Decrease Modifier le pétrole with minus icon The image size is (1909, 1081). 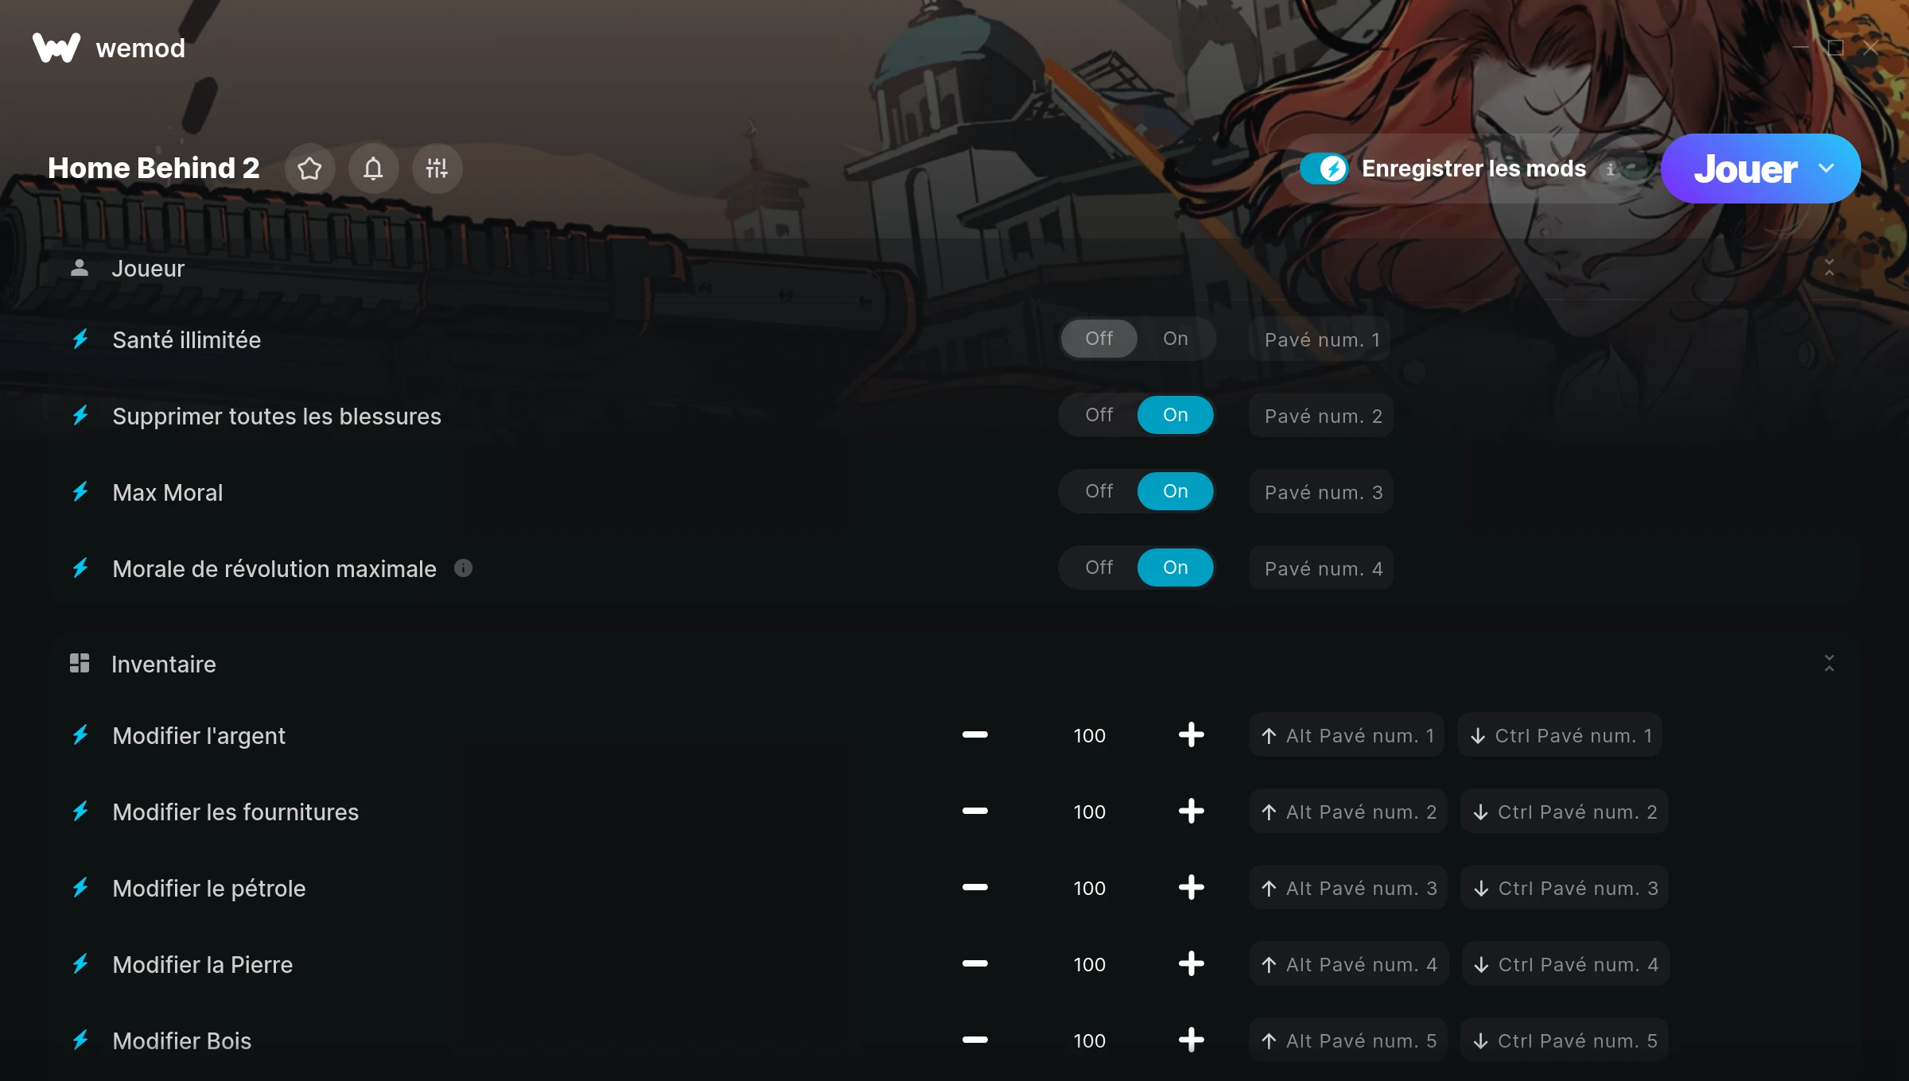[975, 888]
